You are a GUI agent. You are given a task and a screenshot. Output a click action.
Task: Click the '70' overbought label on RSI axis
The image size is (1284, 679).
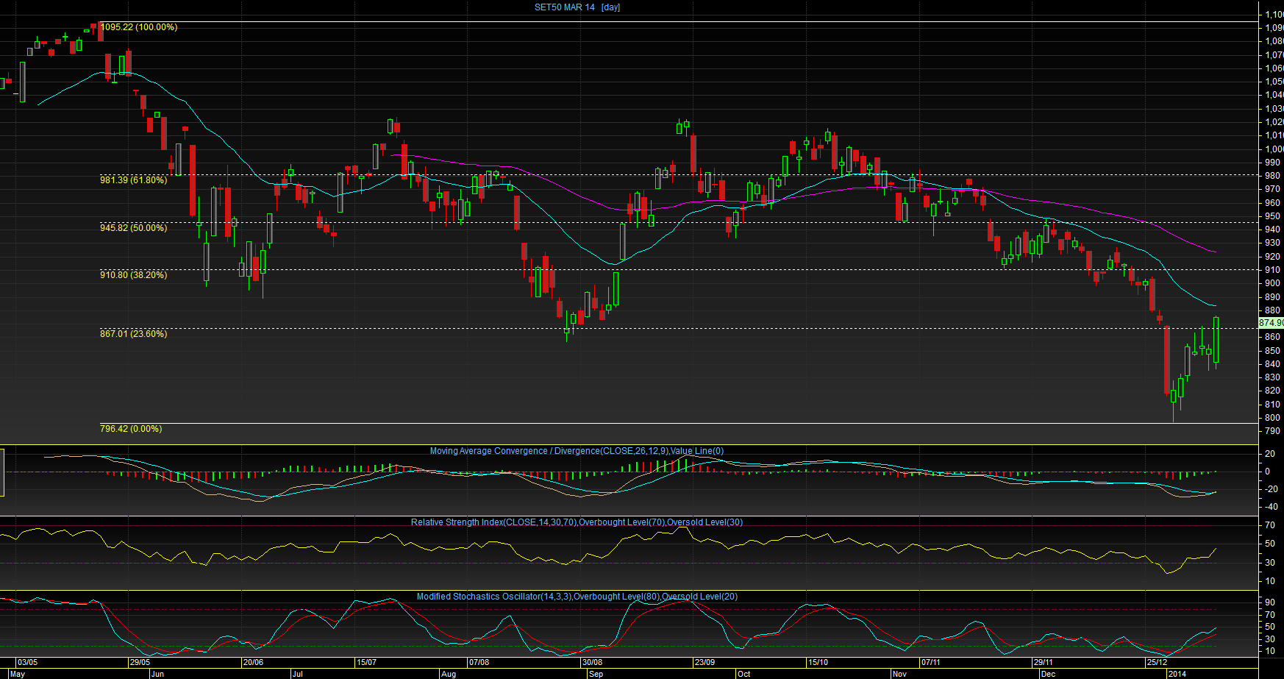[1270, 525]
